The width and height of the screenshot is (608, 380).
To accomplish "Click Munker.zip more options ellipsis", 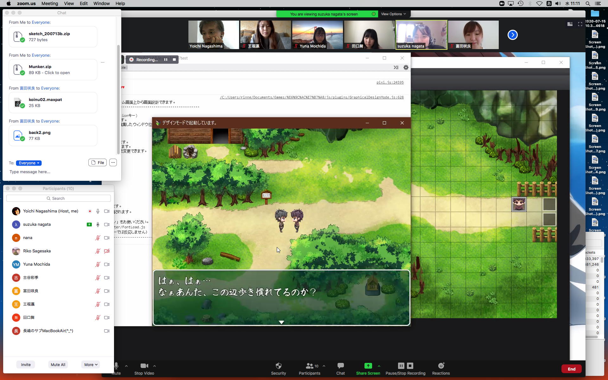I will point(103,62).
